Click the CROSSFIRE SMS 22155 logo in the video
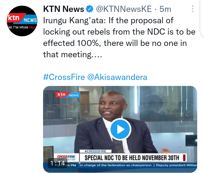 [x=66, y=158]
